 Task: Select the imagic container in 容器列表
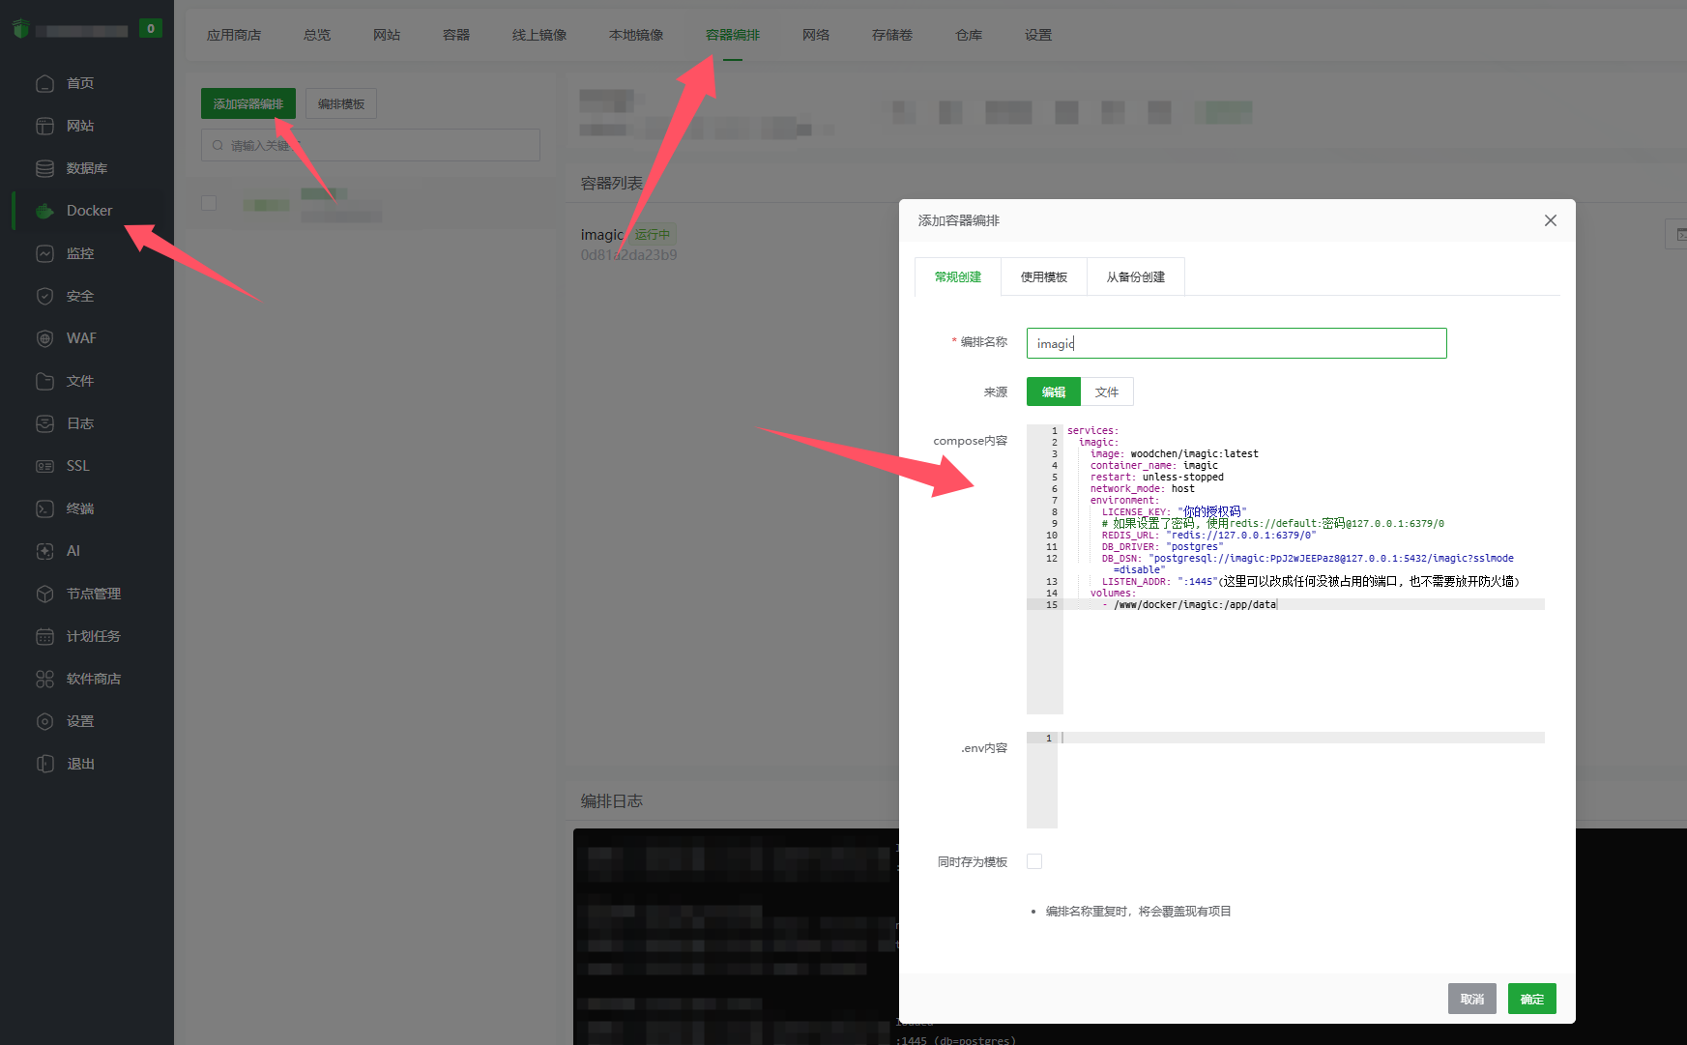pos(601,235)
